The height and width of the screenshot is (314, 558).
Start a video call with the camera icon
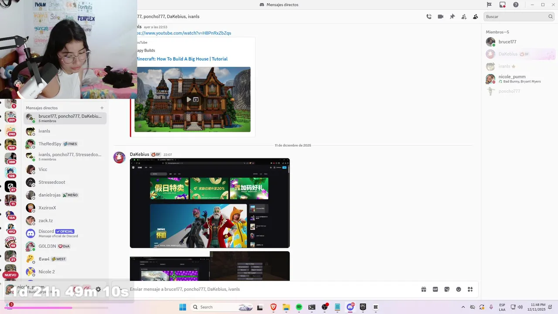[x=441, y=17]
